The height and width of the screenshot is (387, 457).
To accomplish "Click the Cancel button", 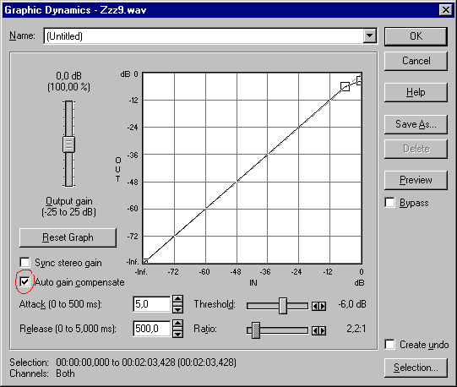I will point(416,61).
